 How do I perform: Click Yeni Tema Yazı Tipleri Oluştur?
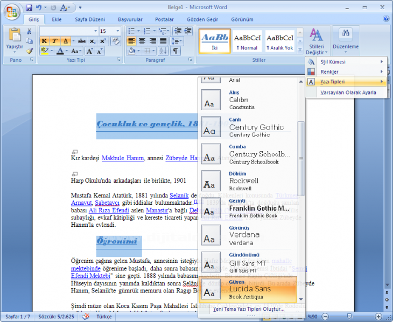[x=248, y=309]
